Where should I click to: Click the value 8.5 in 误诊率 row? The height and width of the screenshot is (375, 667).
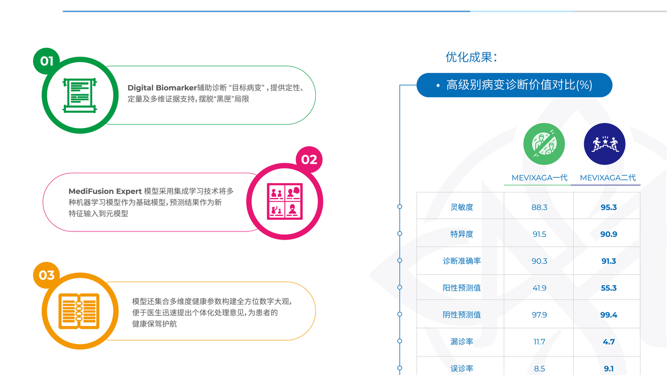click(x=539, y=369)
